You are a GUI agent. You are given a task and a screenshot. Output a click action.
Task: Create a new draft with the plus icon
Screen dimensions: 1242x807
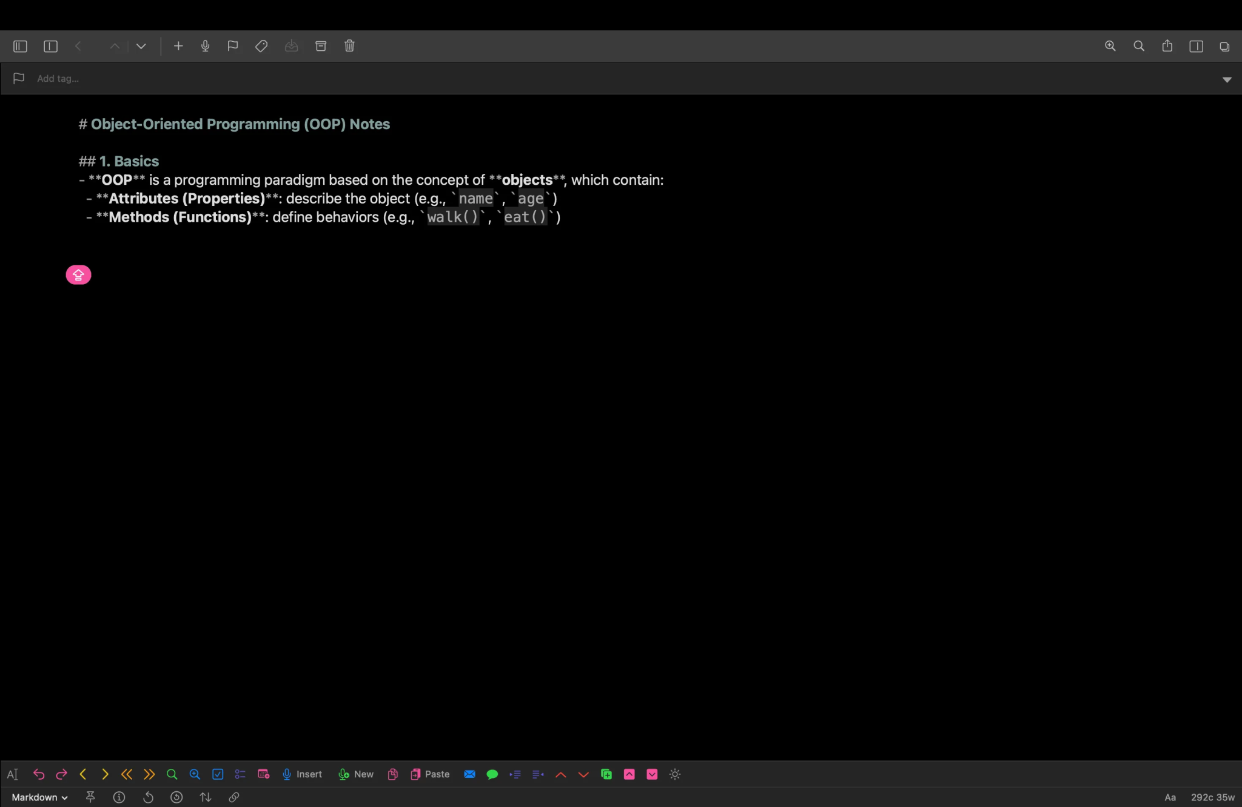(x=178, y=45)
